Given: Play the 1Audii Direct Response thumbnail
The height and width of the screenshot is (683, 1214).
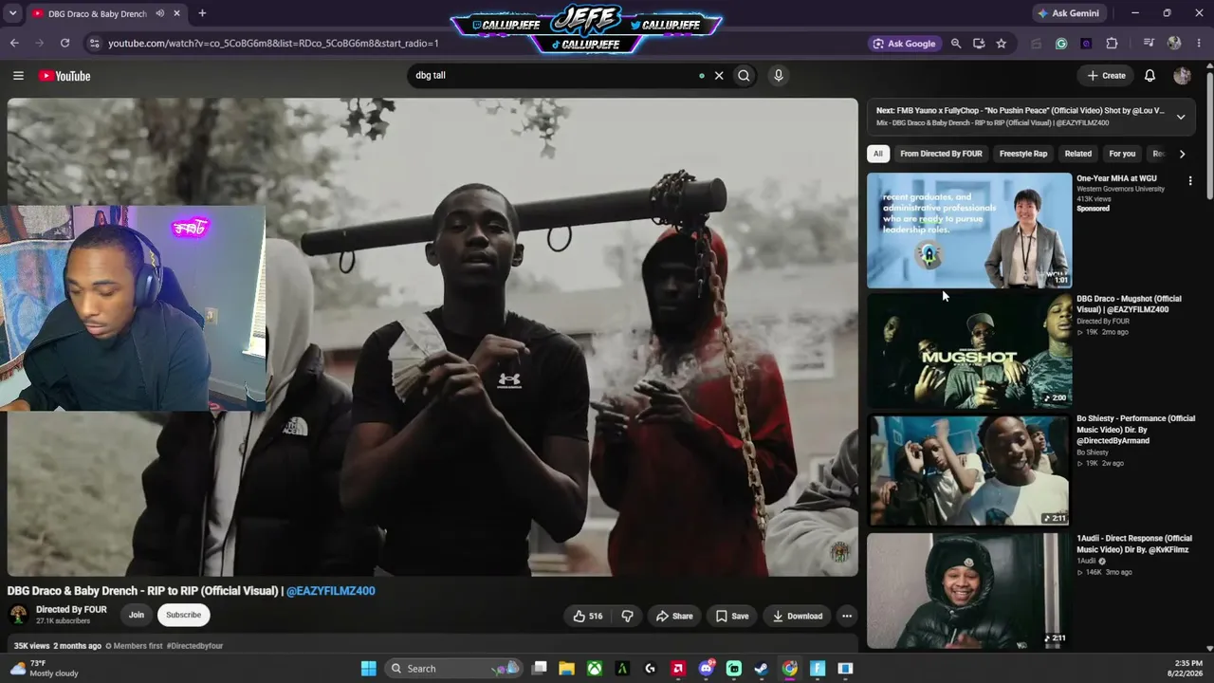Looking at the screenshot, I should pyautogui.click(x=969, y=590).
